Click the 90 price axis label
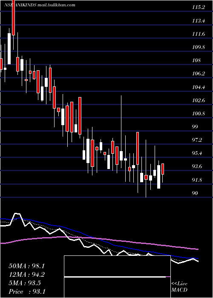Image resolution: width=213 pixels, height=298 pixels. tap(195, 193)
